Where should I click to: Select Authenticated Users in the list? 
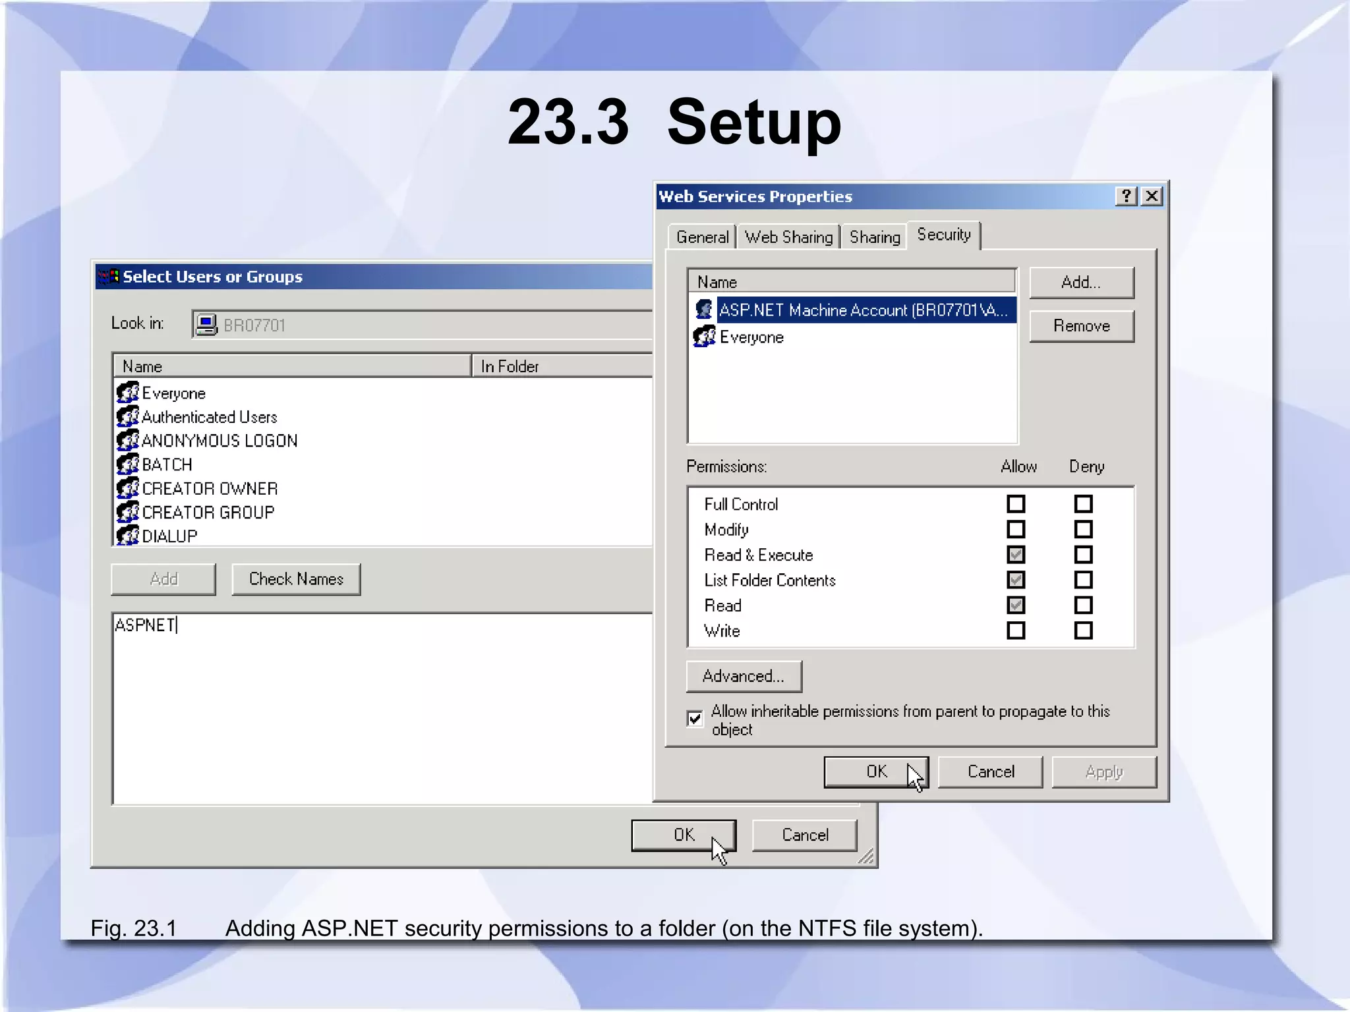[209, 417]
